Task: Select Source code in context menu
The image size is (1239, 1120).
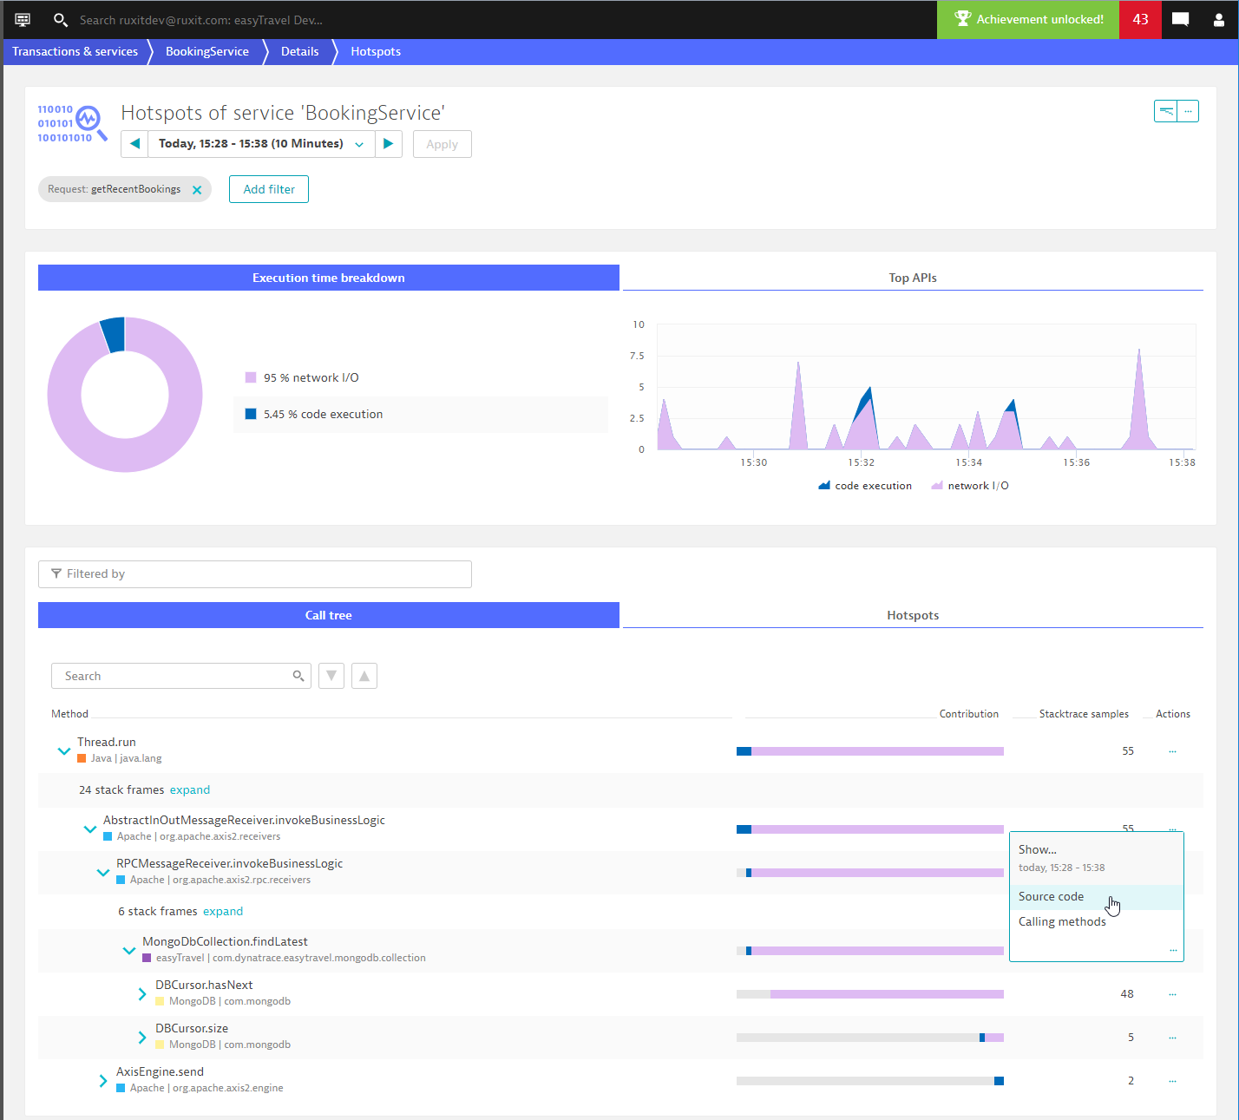Action: (x=1051, y=897)
